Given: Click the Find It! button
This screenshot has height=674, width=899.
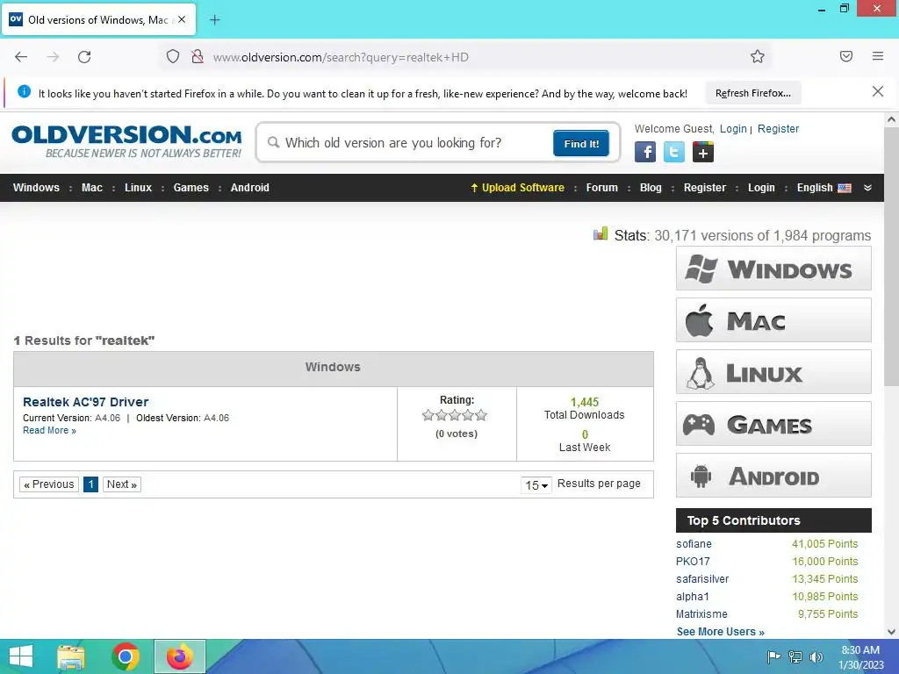Looking at the screenshot, I should pyautogui.click(x=581, y=143).
